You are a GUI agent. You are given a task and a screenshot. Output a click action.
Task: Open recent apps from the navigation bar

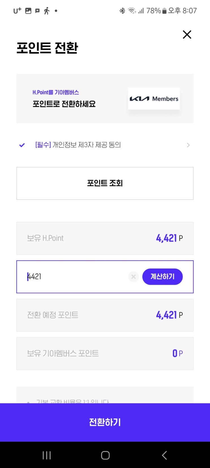(x=47, y=455)
